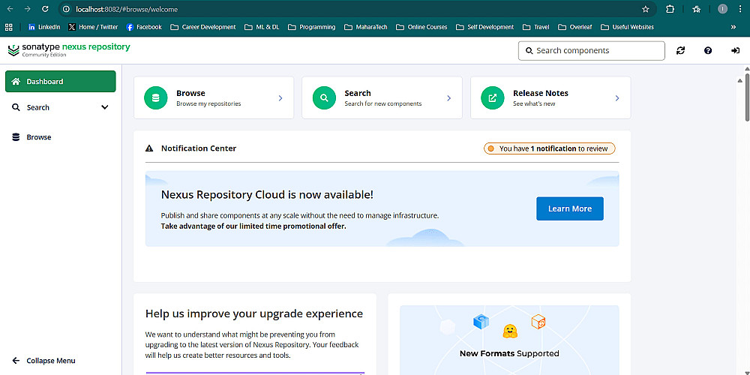This screenshot has width=750, height=375.
Task: Click the Sonatype Nexus Repository logo
Action: pos(69,49)
